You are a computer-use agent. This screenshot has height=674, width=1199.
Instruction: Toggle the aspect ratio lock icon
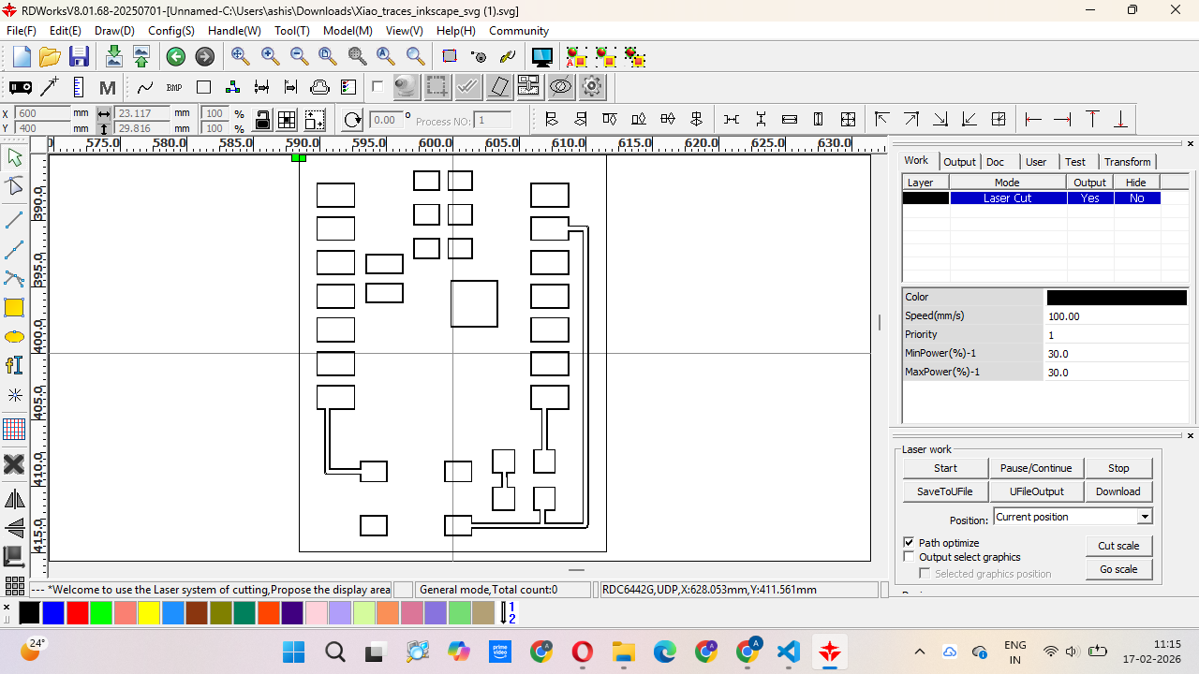(263, 121)
